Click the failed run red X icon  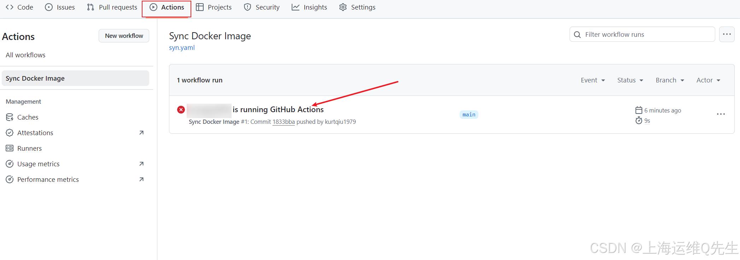[x=181, y=110]
